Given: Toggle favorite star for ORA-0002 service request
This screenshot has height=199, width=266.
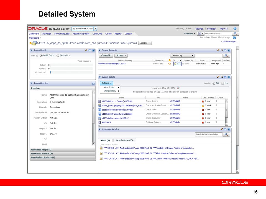Looking at the screenshot, I should pos(170,64).
